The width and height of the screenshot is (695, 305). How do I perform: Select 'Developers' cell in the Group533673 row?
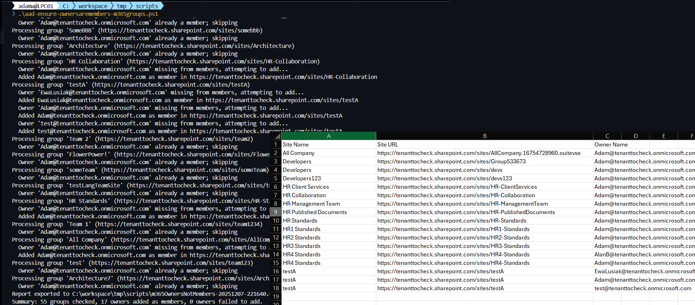click(329, 161)
